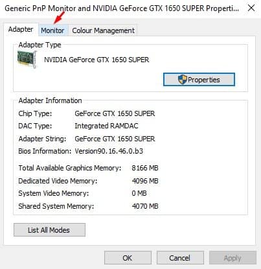
Task: Click the NVIDIA GeForce adapter name text
Action: (x=96, y=60)
